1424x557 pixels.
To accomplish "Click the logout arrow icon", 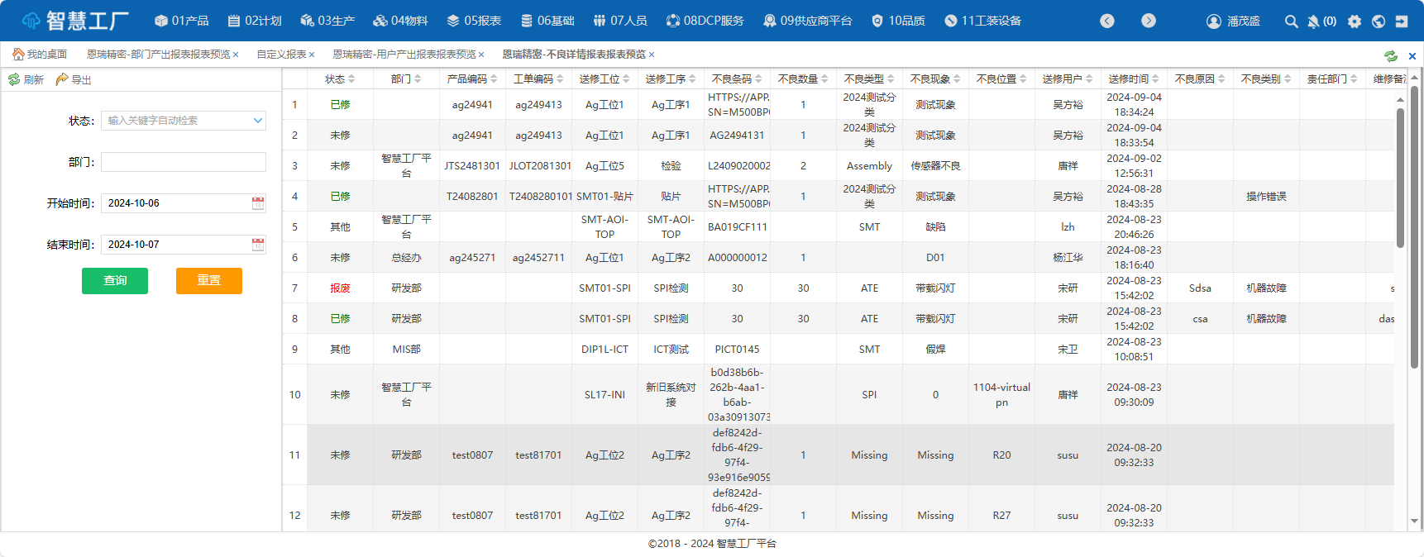I will coord(1402,21).
